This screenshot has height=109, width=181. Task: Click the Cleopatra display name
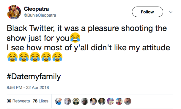point(36,9)
